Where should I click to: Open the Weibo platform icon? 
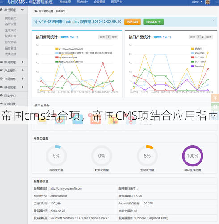[60, 120]
